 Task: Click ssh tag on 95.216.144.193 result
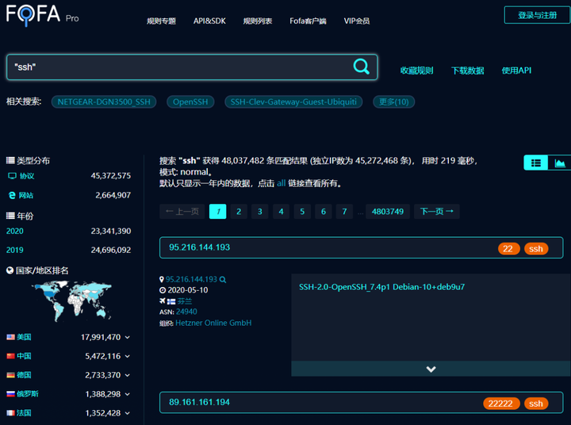[x=536, y=249]
